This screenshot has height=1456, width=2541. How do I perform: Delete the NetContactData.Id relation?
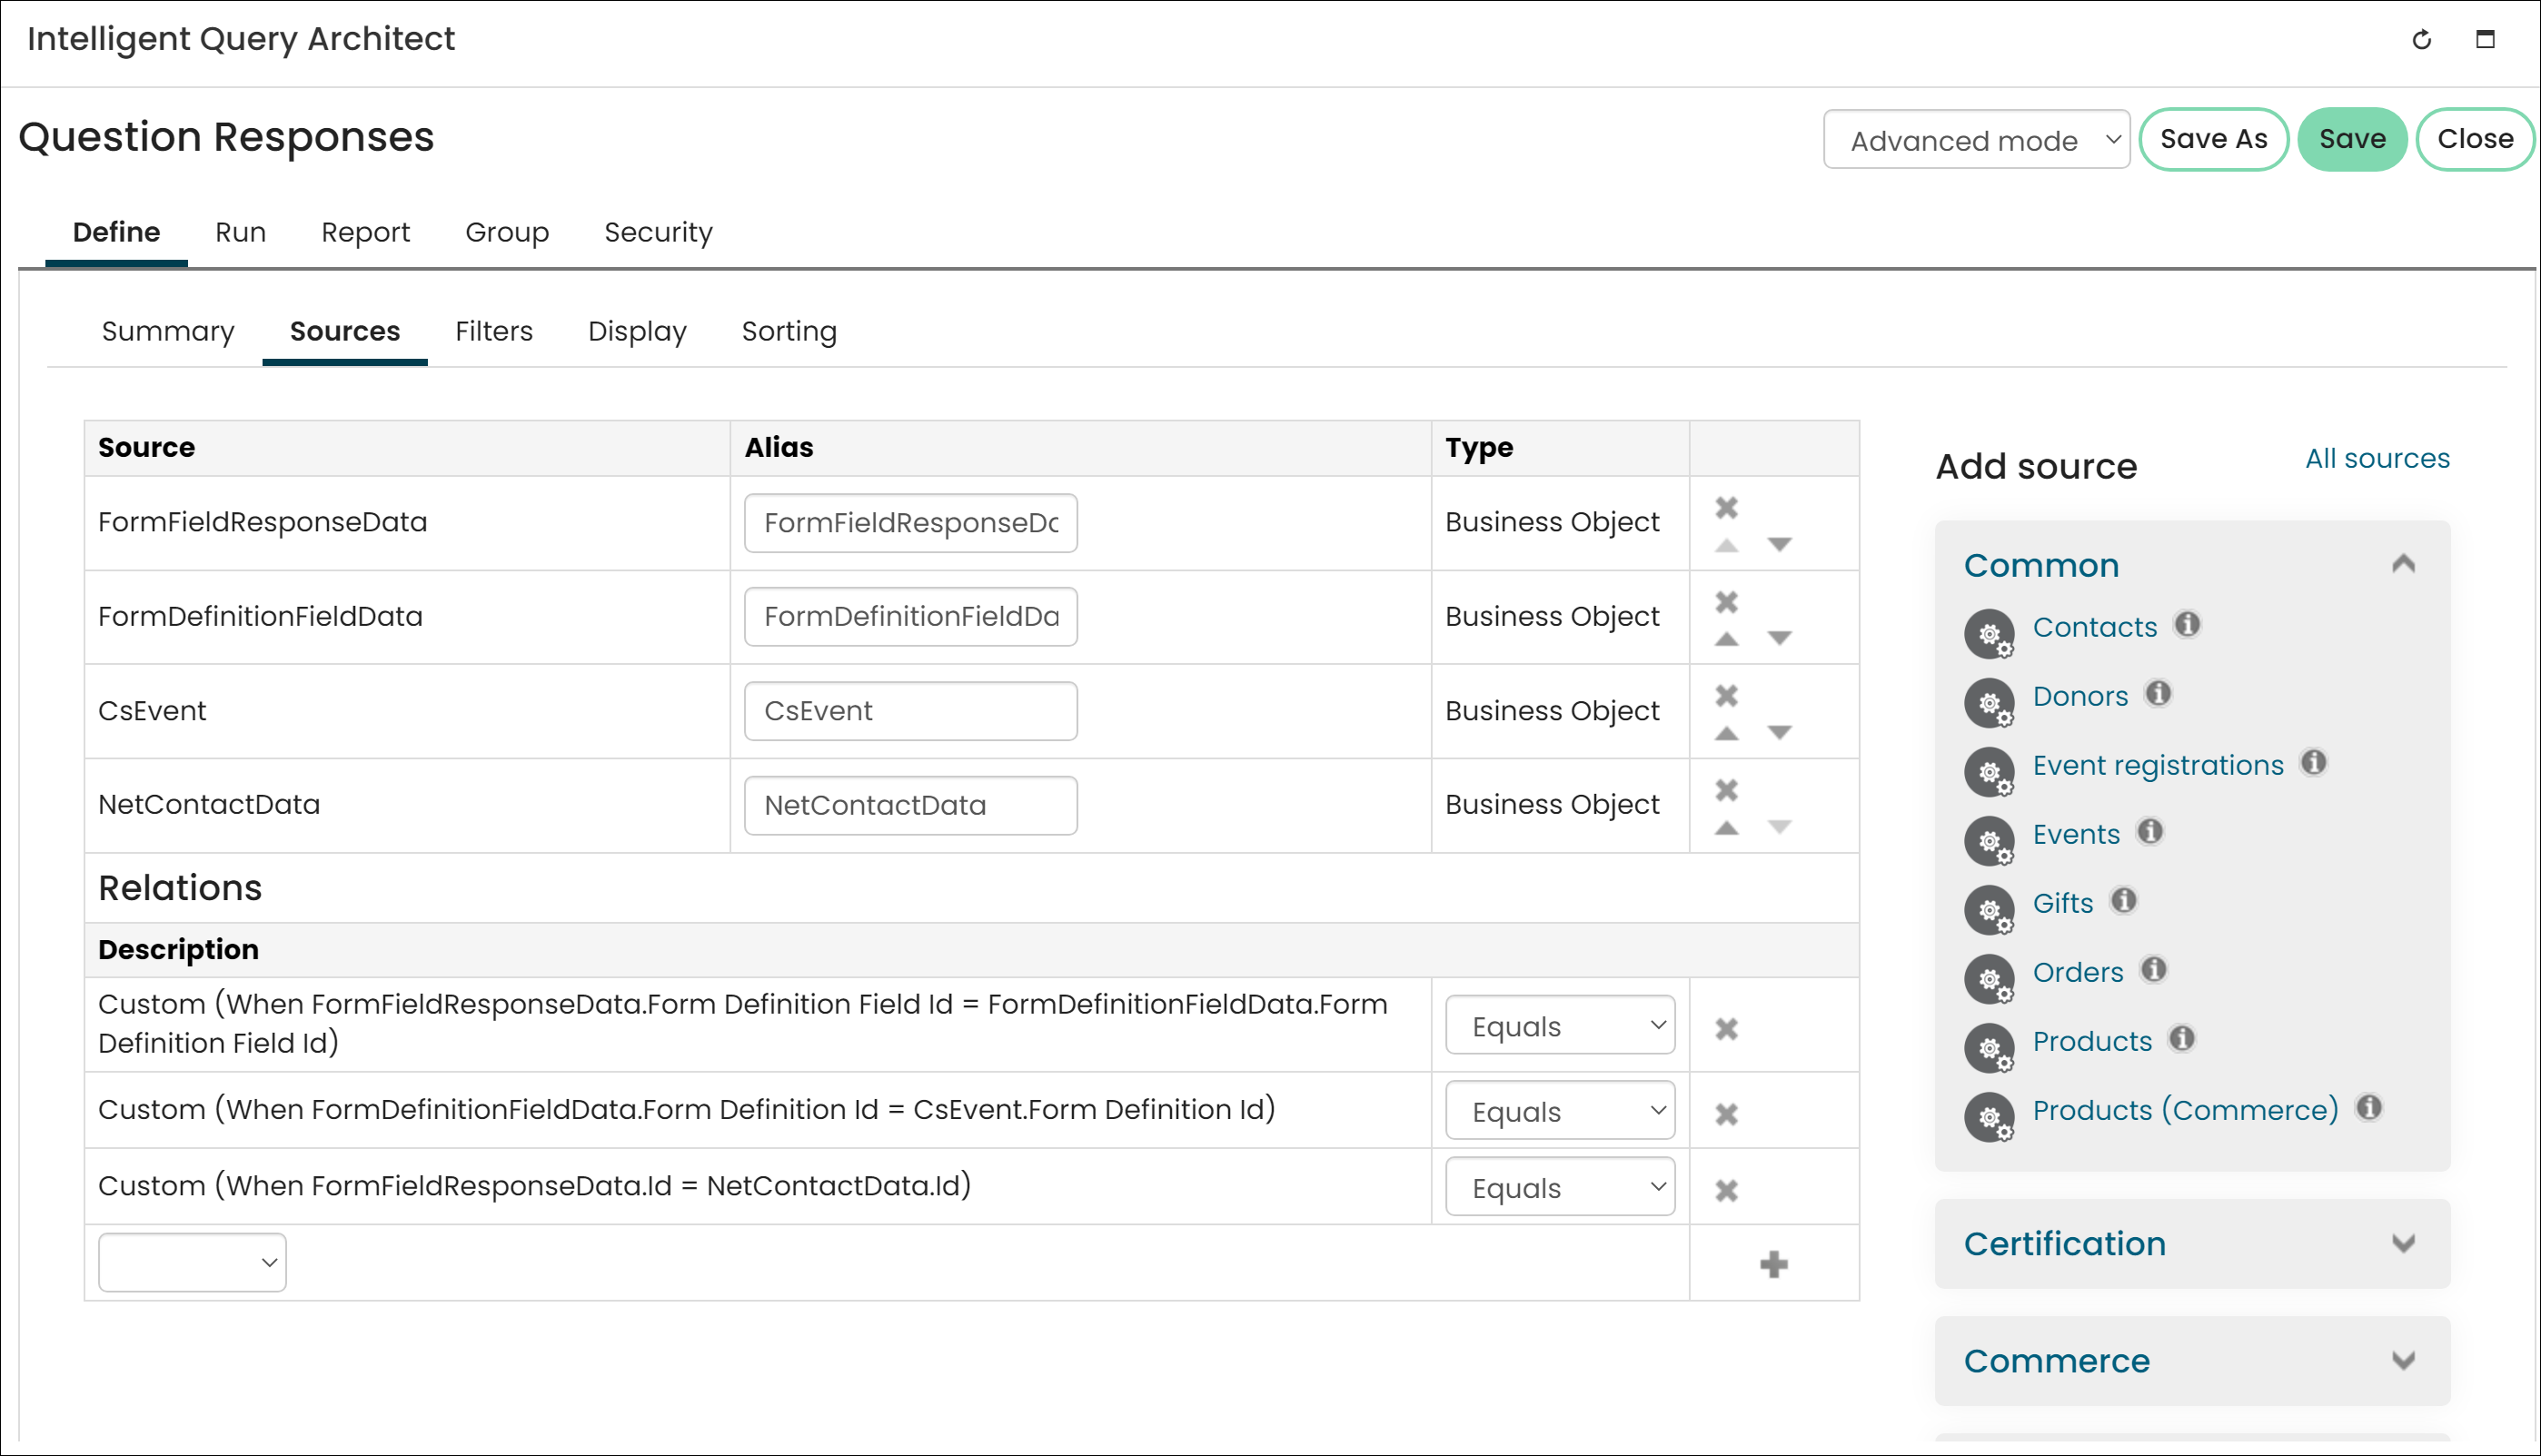[1726, 1190]
